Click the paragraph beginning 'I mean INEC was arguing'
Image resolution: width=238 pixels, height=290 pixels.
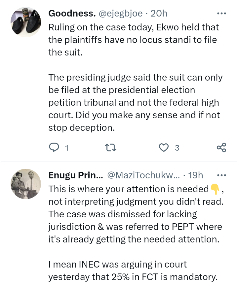pyautogui.click(x=133, y=271)
